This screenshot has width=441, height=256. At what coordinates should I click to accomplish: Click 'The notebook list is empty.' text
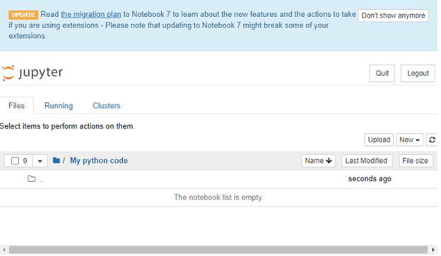click(x=218, y=197)
